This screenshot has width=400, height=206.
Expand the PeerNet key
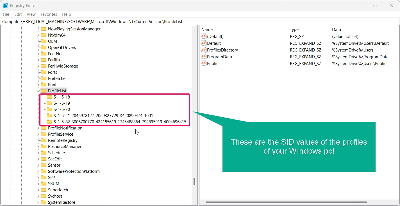(x=38, y=54)
